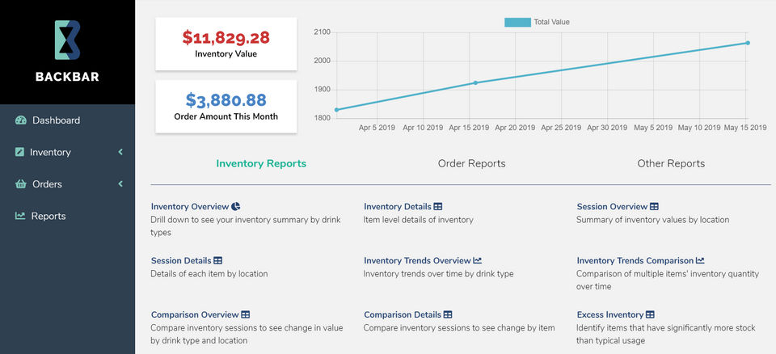
Task: Open the Other Reports tab
Action: 671,163
